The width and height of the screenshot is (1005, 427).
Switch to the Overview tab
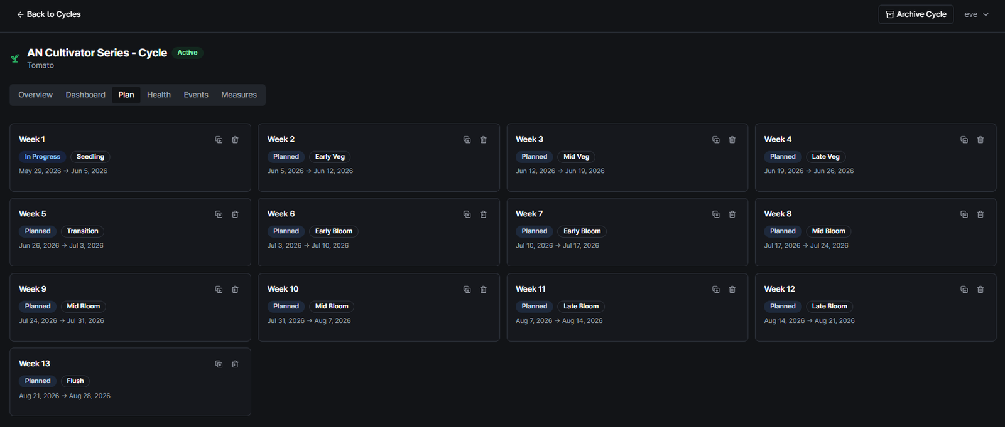(35, 95)
